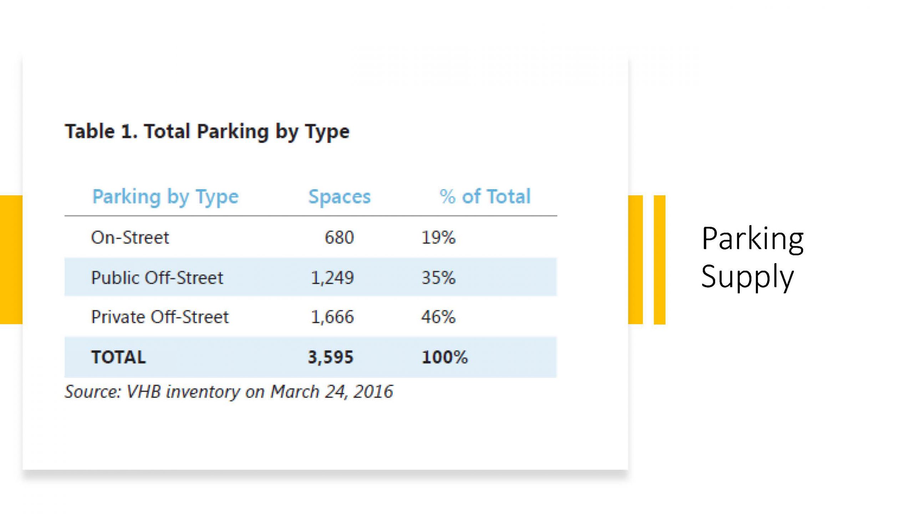
Task: Click the table title 'Table 1. Total Parking by Type'
Action: click(207, 132)
